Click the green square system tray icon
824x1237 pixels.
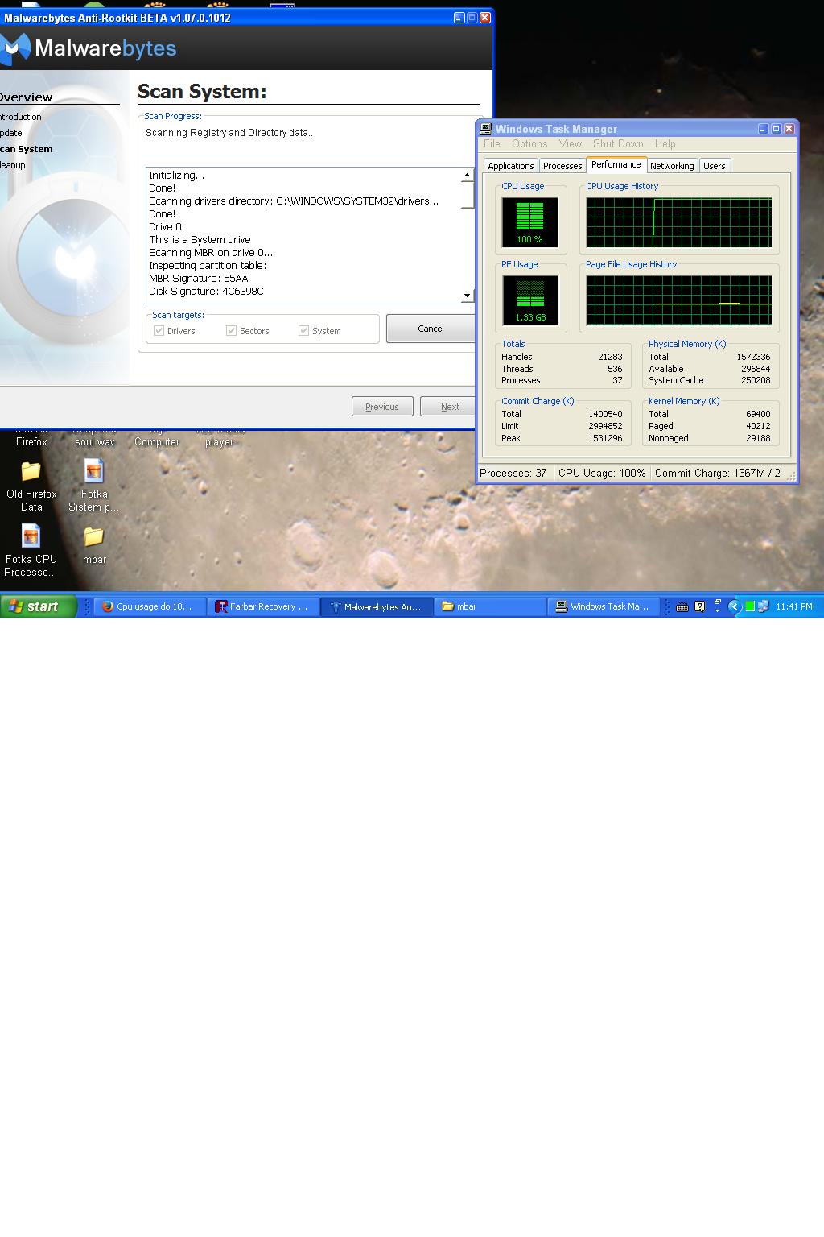pos(750,606)
